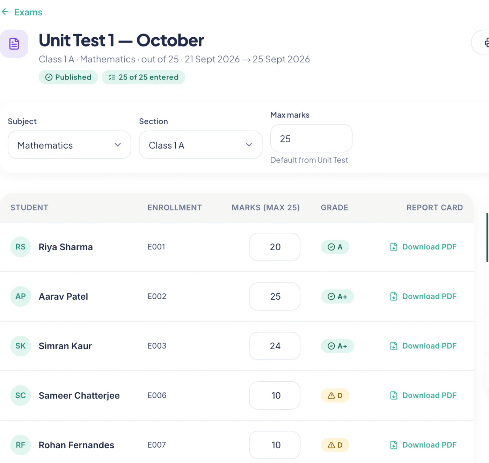Screen dimensions: 489x463
Task: Open the Subject dropdown showing Mathematics
Action: click(x=70, y=145)
